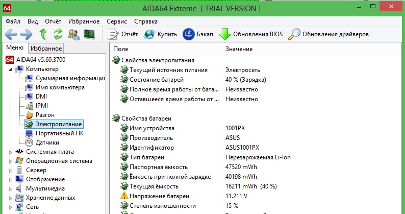Expand the Хранение данных node
Image resolution: width=405 pixels, height=214 pixels.
10,198
